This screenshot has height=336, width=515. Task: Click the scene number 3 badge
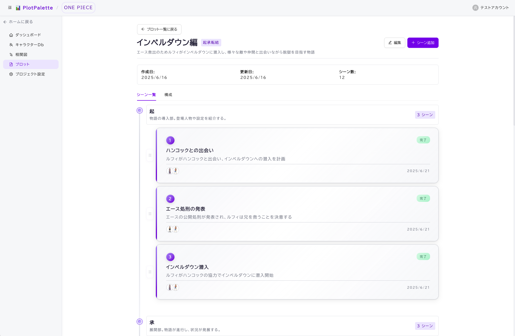coord(170,257)
